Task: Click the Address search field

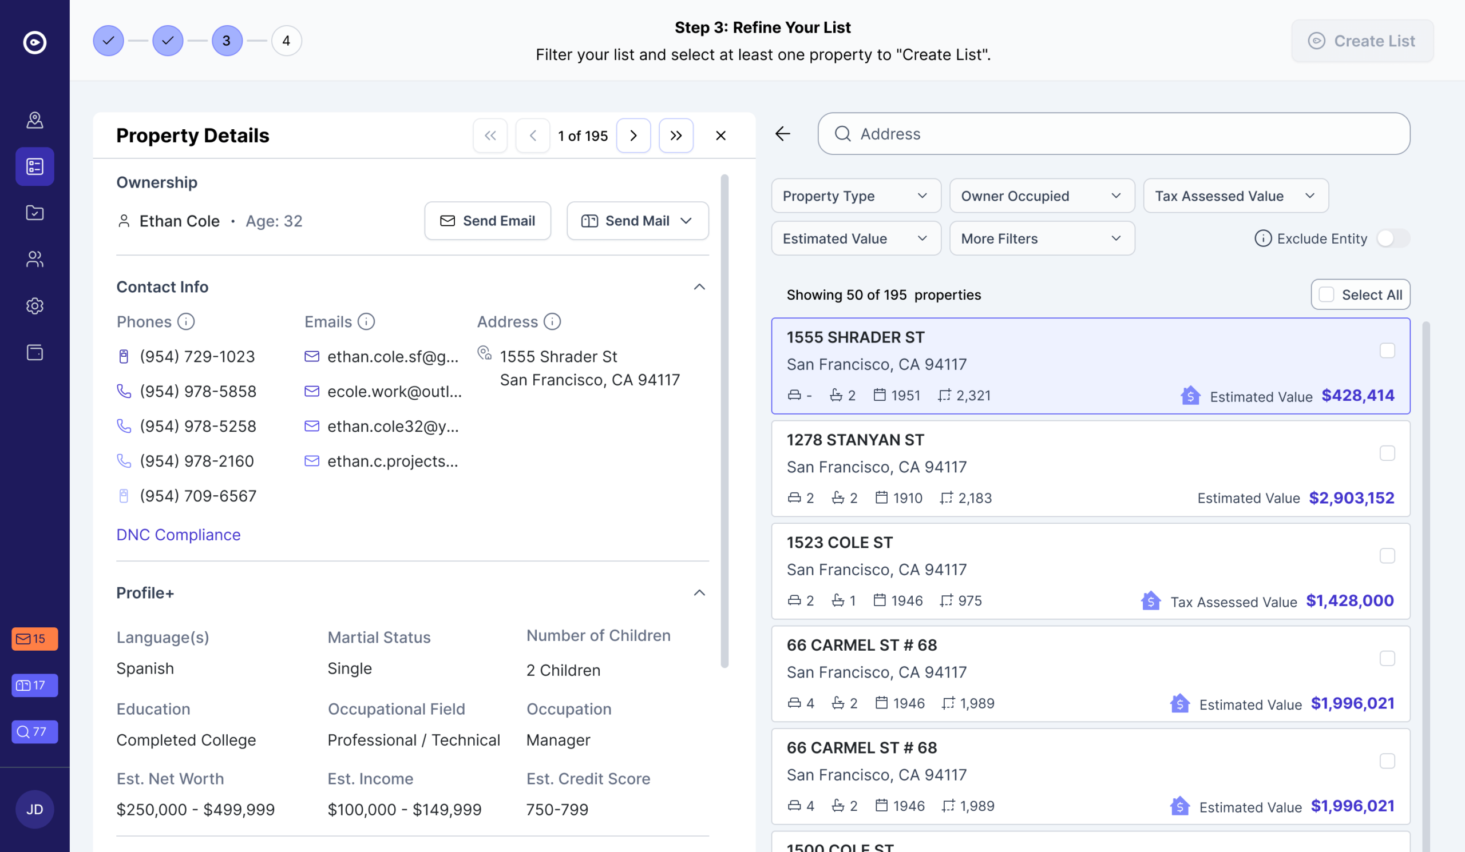Action: coord(1112,134)
